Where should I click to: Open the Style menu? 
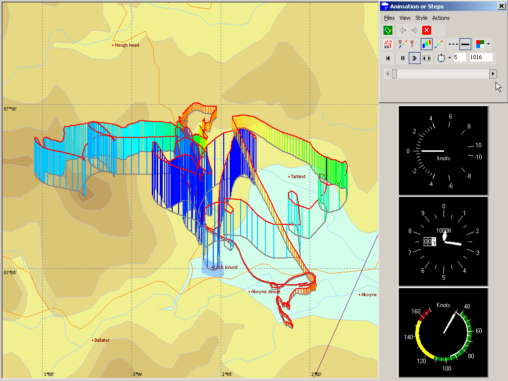tap(421, 18)
